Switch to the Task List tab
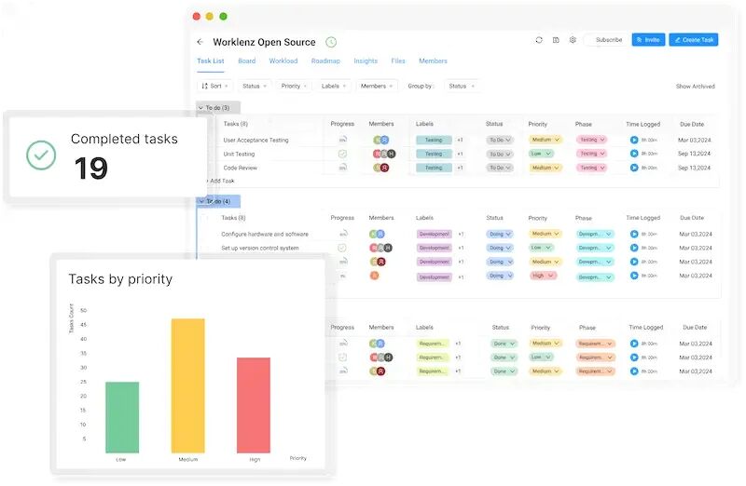This screenshot has height=486, width=746. pos(211,61)
